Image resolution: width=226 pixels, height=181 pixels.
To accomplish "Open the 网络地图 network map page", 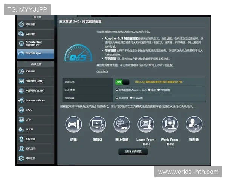I will click(36, 24).
